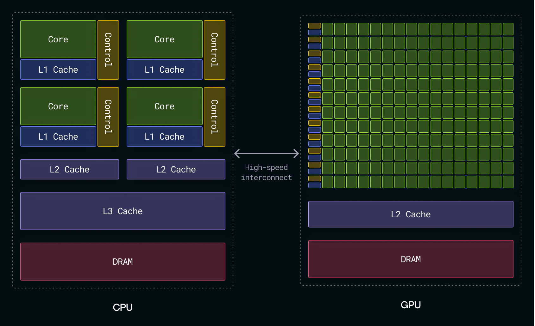This screenshot has height=326, width=535.
Task: Click the double-headed interconnect arrow
Action: pyautogui.click(x=267, y=154)
